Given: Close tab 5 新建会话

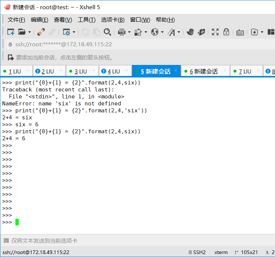Looking at the screenshot, I should [176, 70].
